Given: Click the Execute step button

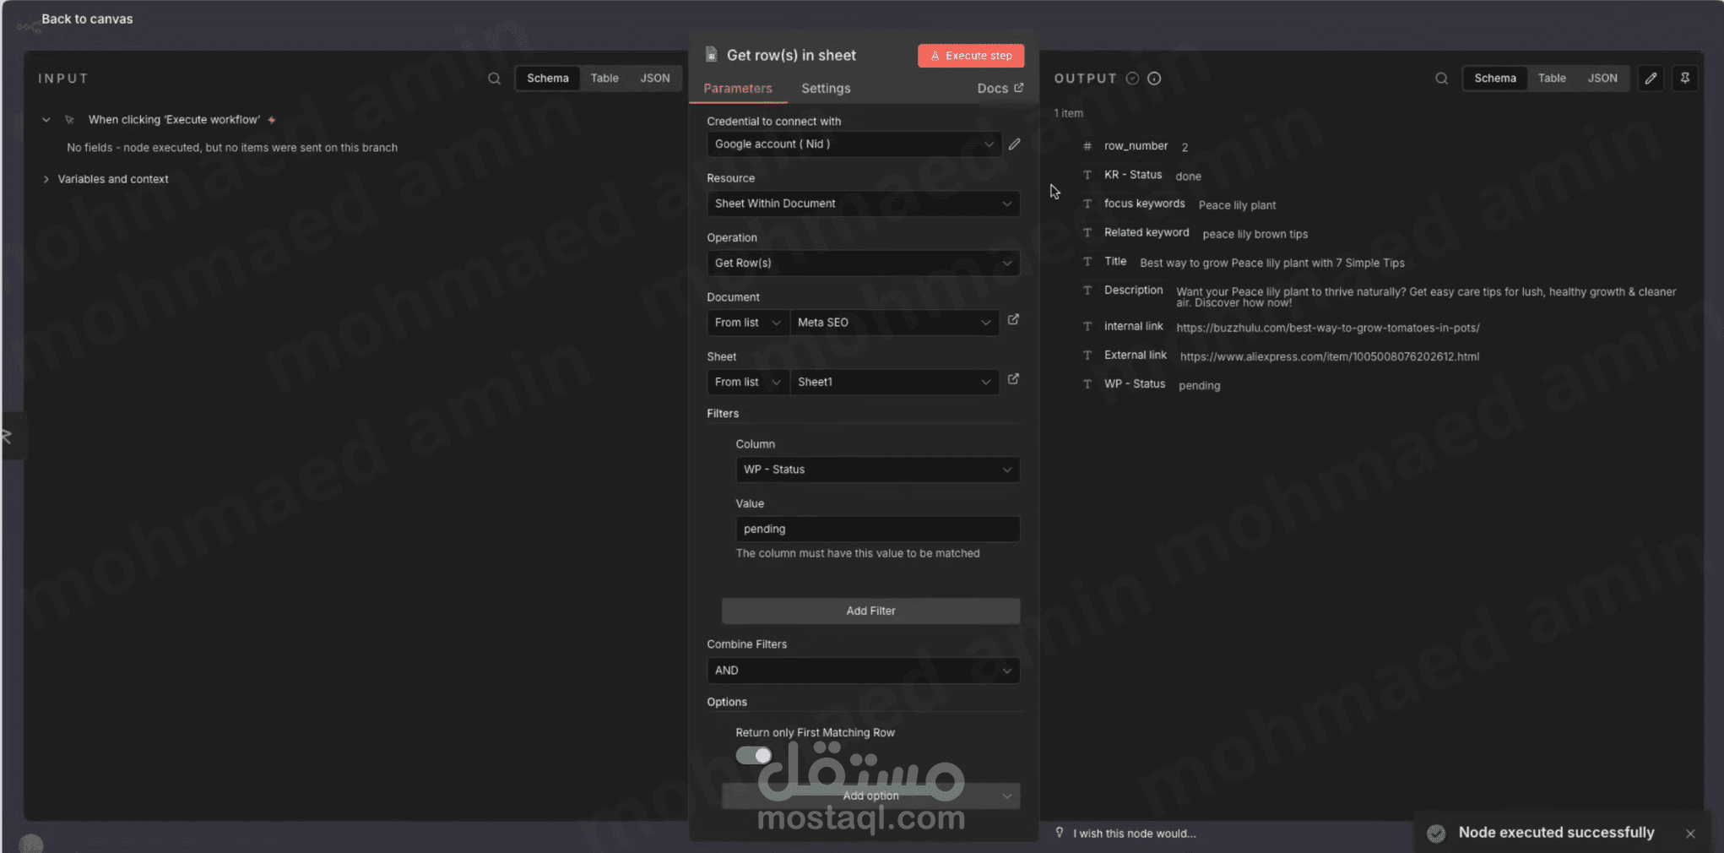Looking at the screenshot, I should (x=971, y=56).
